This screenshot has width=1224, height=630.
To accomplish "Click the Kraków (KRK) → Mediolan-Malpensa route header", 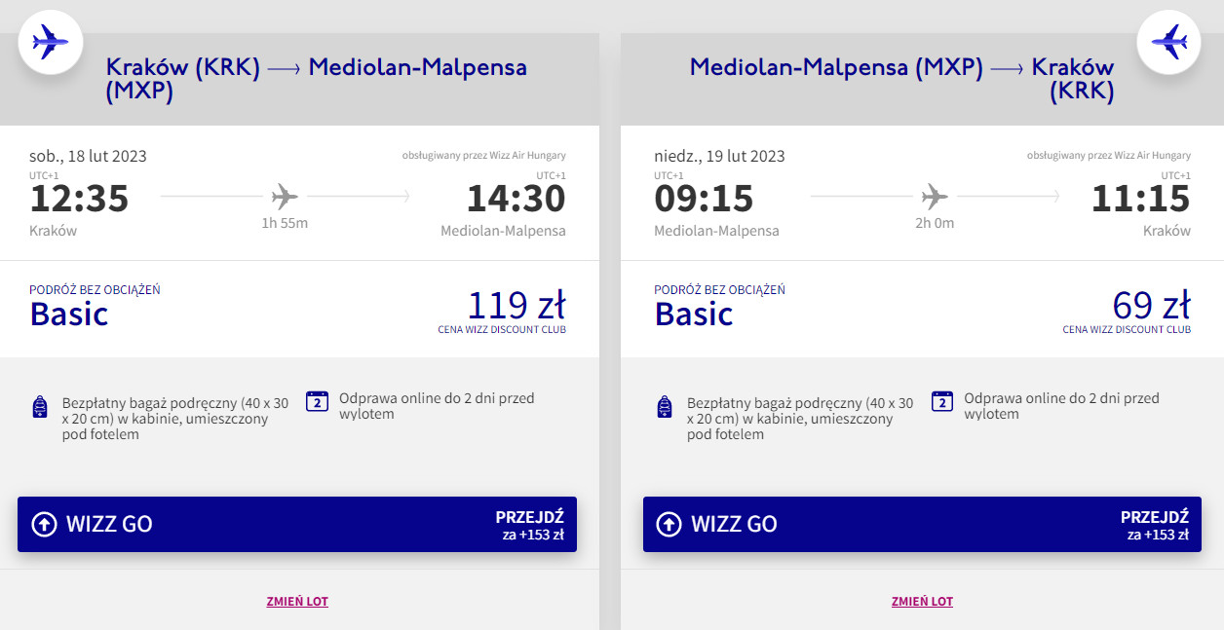I will pyautogui.click(x=316, y=79).
